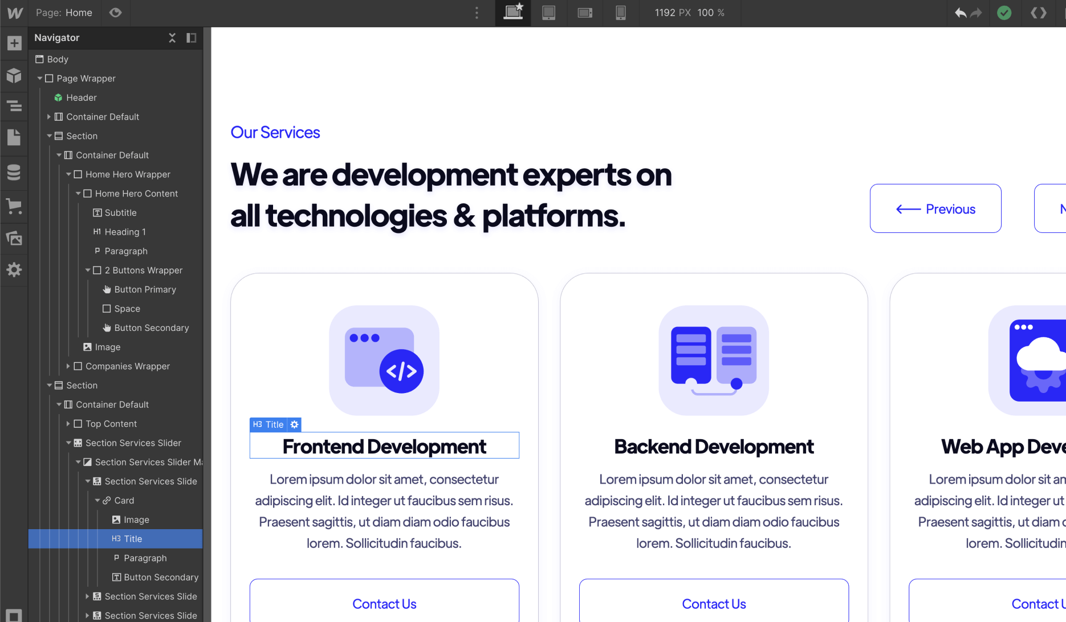The image size is (1066, 622).
Task: Select the highlighted Title element in Navigator
Action: [132, 538]
